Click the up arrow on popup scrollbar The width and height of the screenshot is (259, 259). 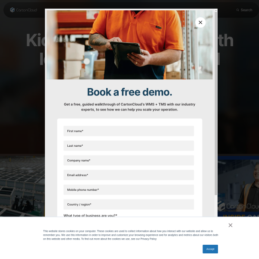click(x=216, y=10)
